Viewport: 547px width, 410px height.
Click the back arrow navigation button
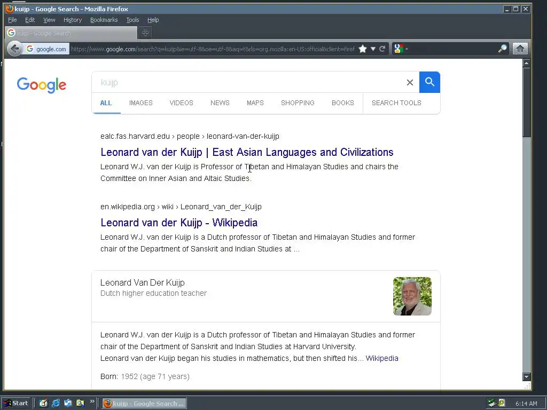14,49
